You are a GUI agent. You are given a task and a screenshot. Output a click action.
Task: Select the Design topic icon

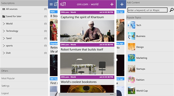(131, 47)
